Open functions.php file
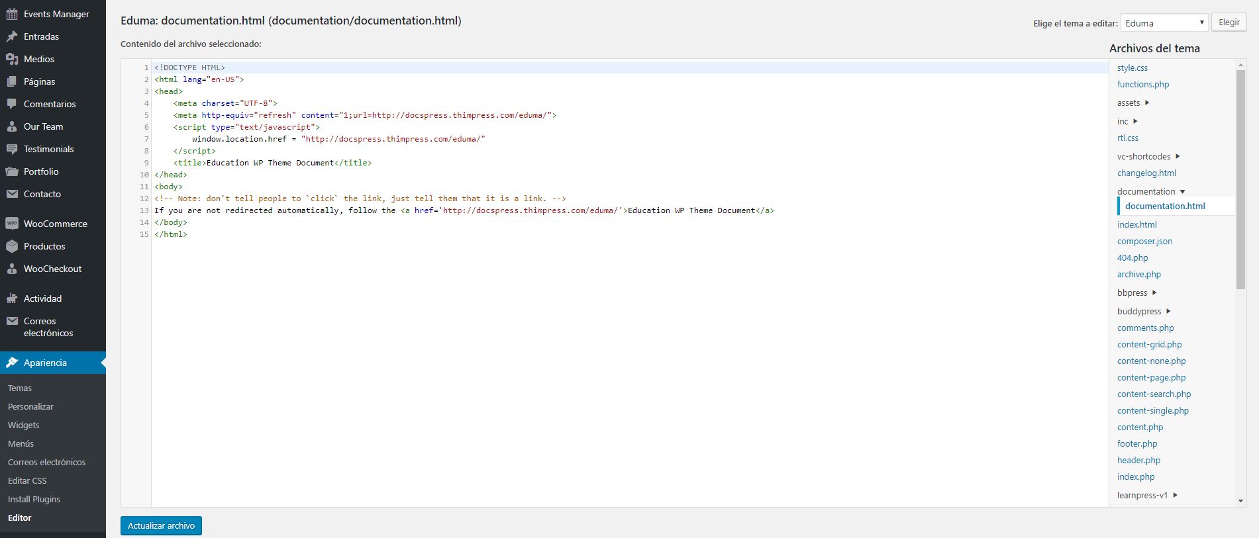This screenshot has width=1259, height=538. [x=1143, y=85]
